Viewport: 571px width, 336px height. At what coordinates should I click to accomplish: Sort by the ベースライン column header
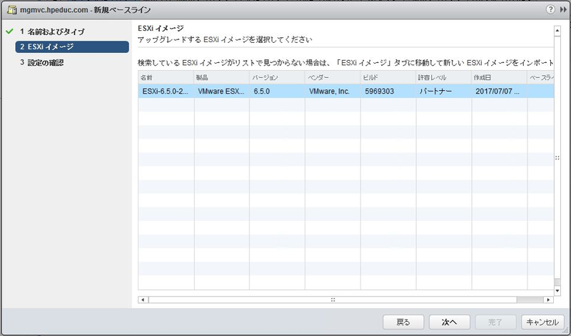pos(541,77)
